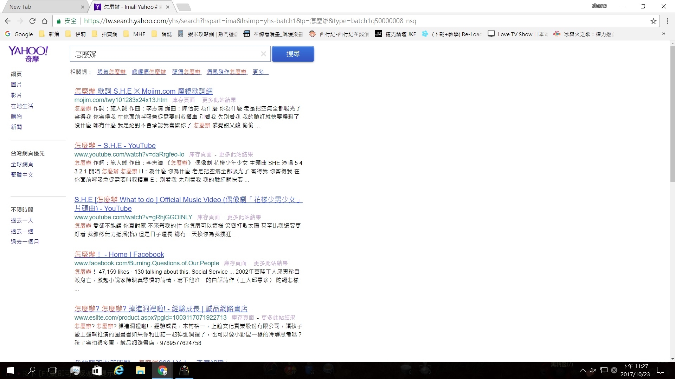This screenshot has height=379, width=675.
Task: Open the 怎麼辦 ~ S.H.E - YouTube result
Action: (x=115, y=146)
